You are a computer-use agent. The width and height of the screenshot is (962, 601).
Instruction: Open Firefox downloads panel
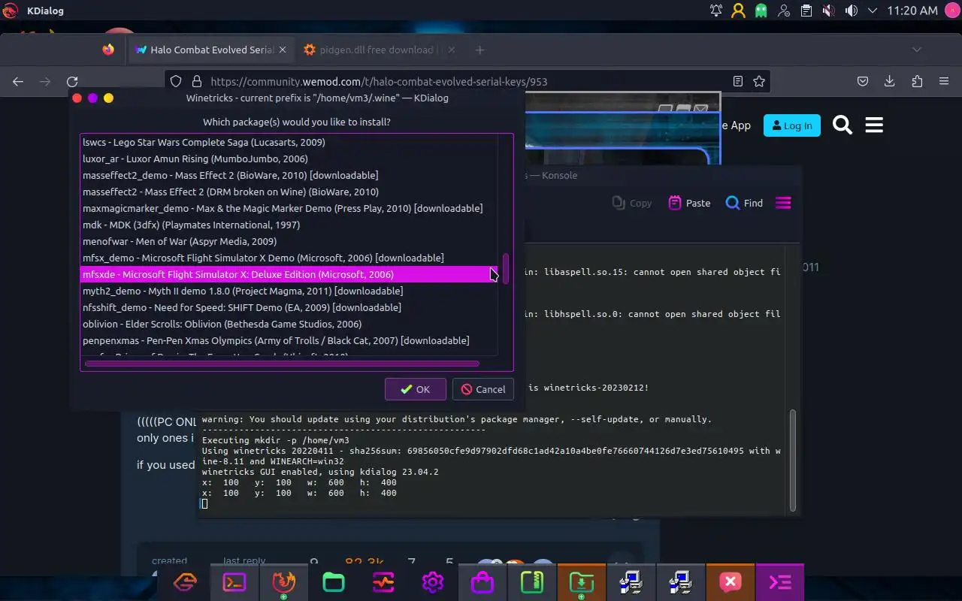point(890,81)
